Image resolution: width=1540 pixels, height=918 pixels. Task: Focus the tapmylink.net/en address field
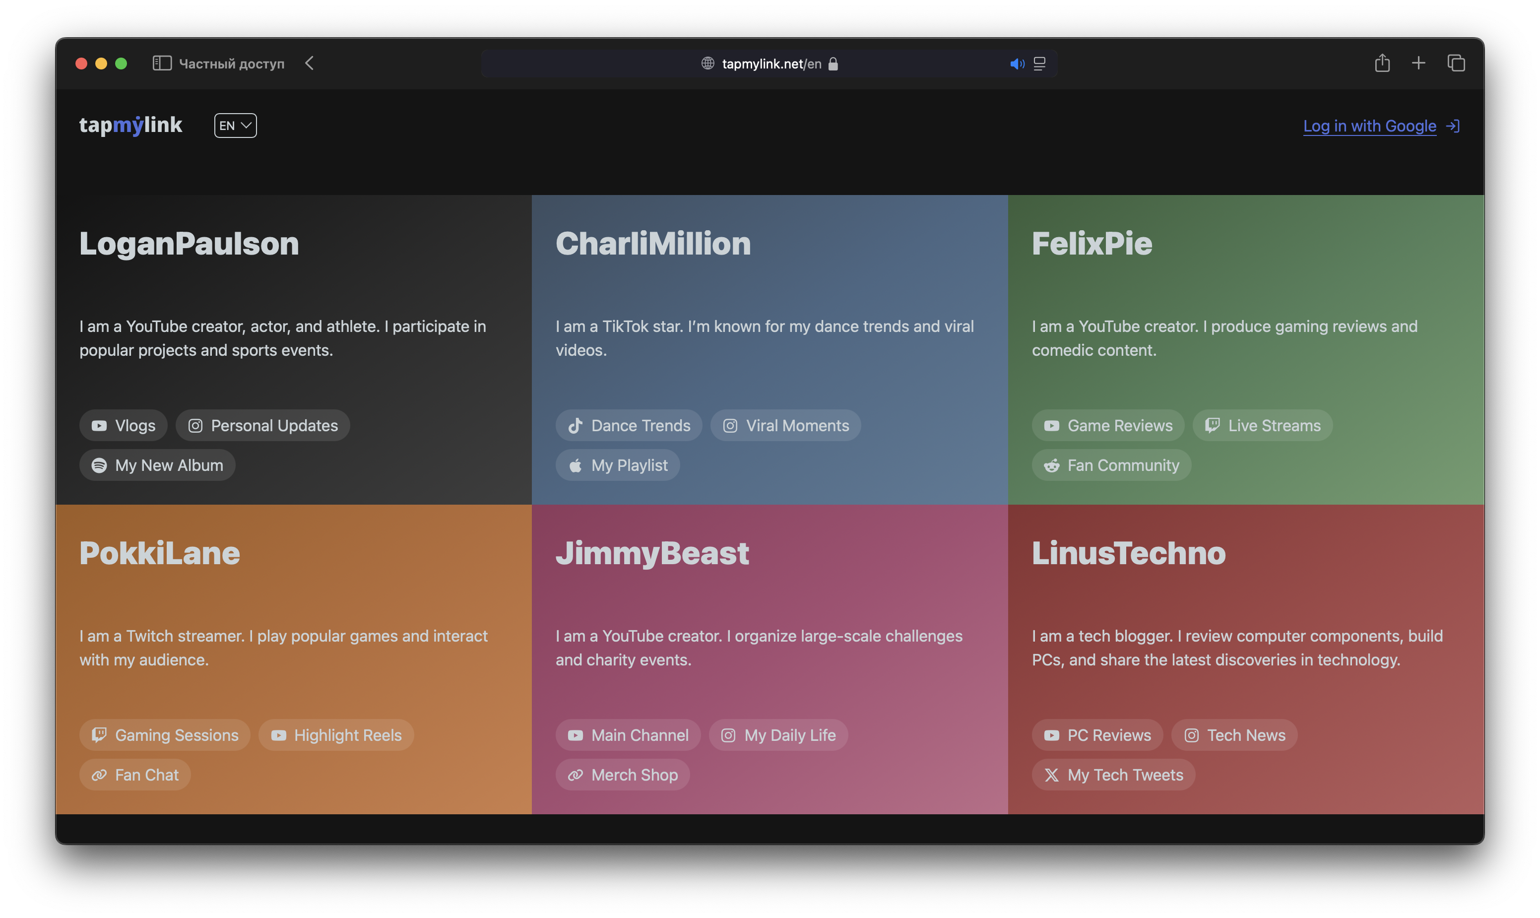[769, 64]
